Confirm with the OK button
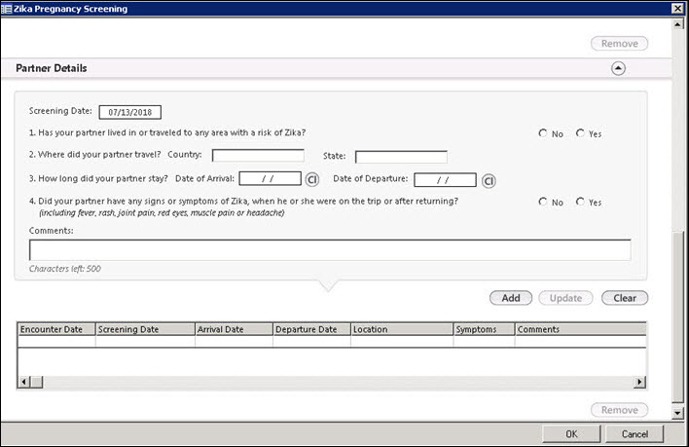The height and width of the screenshot is (447, 689). (x=571, y=433)
